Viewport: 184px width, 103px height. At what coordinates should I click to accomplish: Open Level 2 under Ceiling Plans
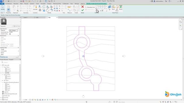click(9, 79)
